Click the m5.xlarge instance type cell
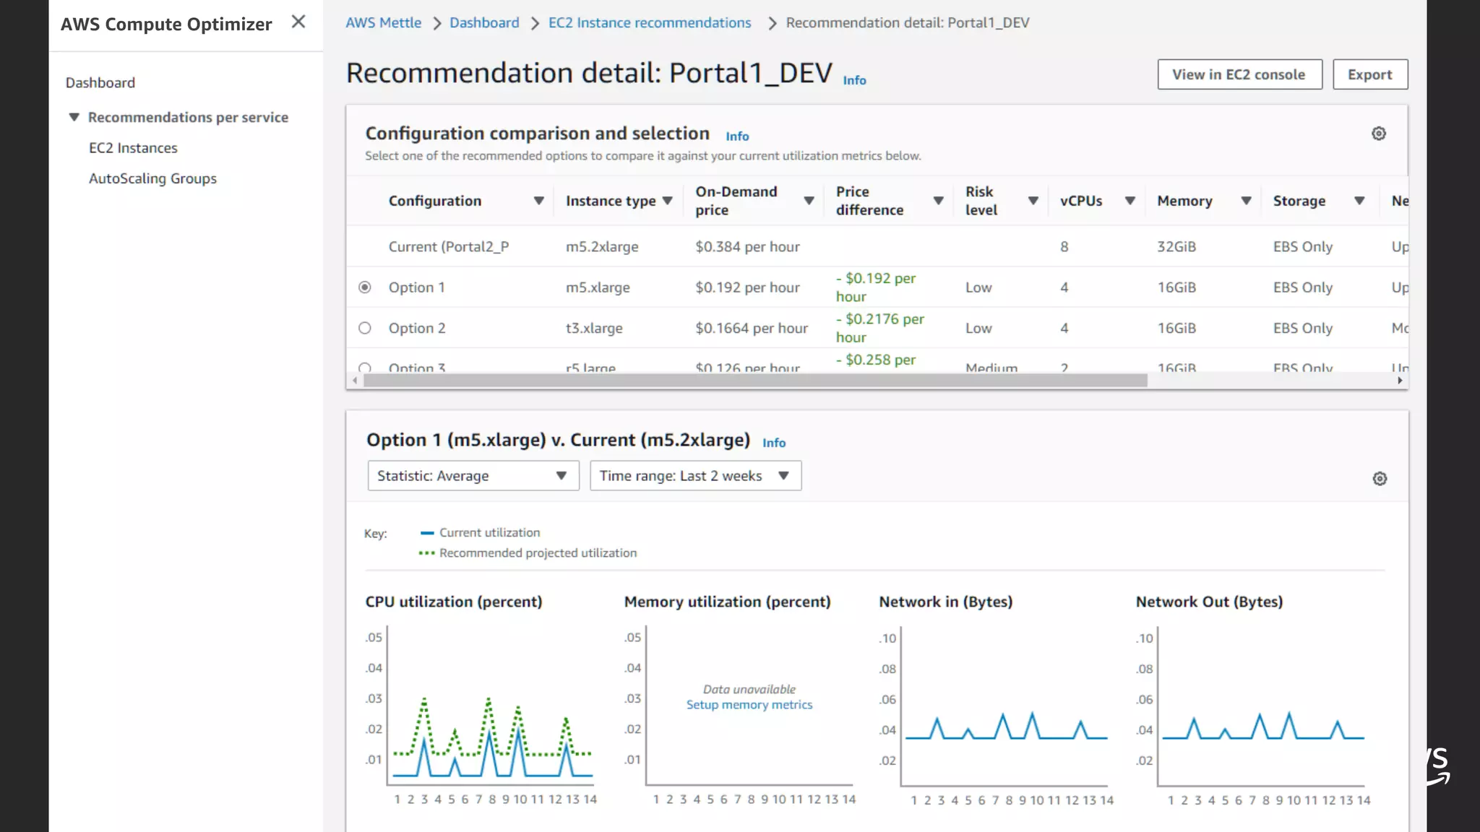This screenshot has height=832, width=1480. [x=598, y=287]
